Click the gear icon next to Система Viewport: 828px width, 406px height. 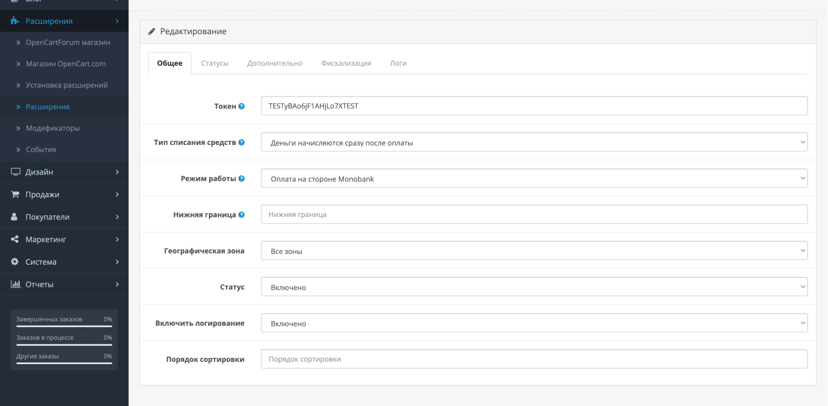[x=15, y=262]
